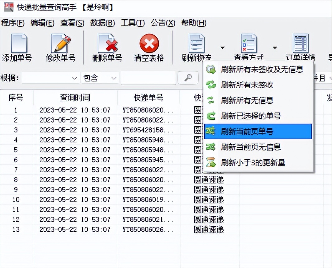Open the 包含 condition dropdown

pos(99,78)
